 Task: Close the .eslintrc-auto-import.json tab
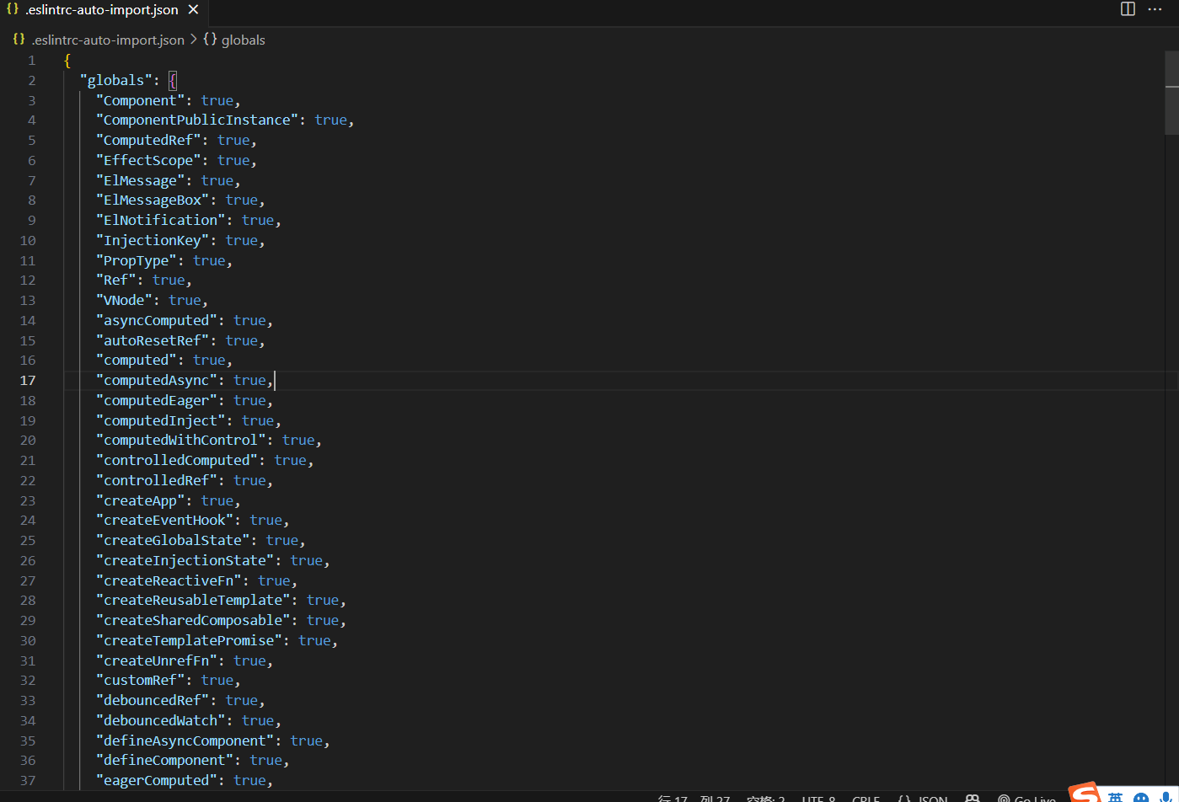click(x=193, y=10)
